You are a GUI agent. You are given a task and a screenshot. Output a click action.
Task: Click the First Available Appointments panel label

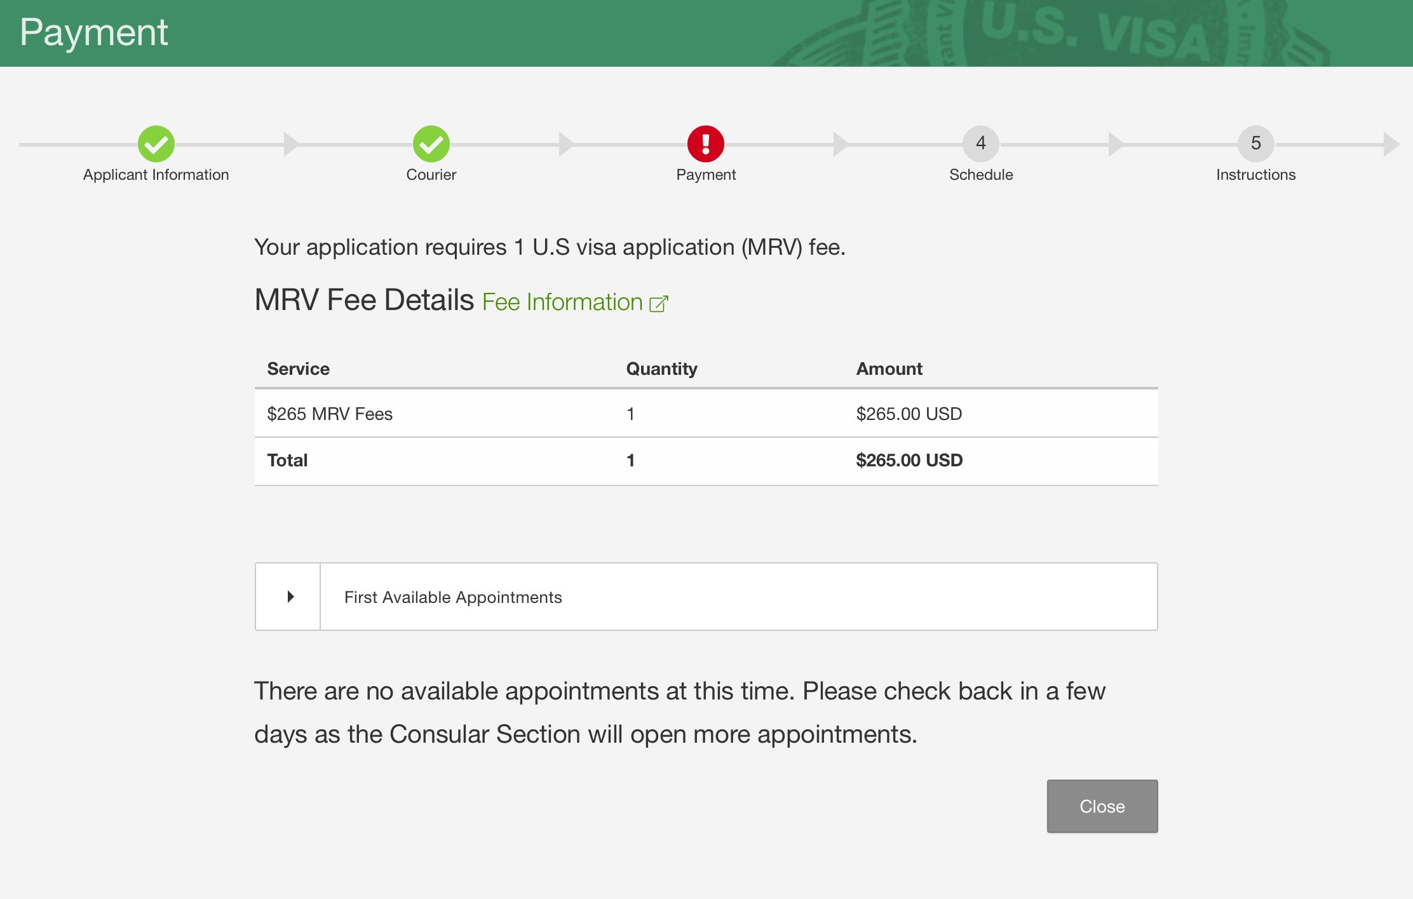coord(452,597)
